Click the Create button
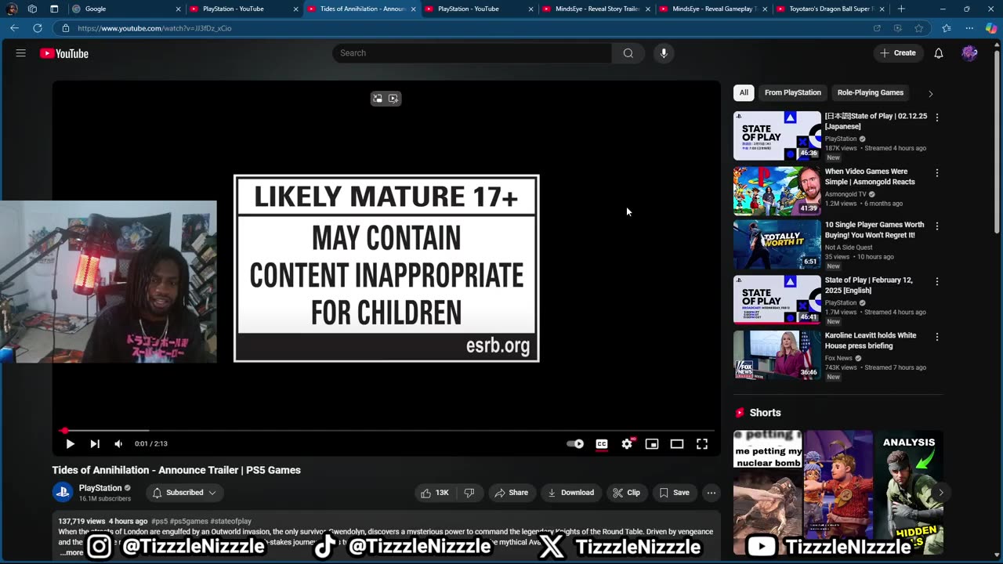 click(x=898, y=53)
